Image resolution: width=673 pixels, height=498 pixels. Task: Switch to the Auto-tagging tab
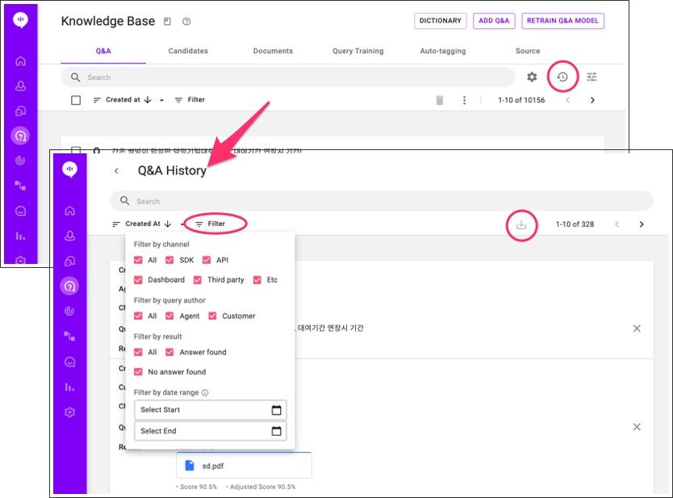coord(443,51)
